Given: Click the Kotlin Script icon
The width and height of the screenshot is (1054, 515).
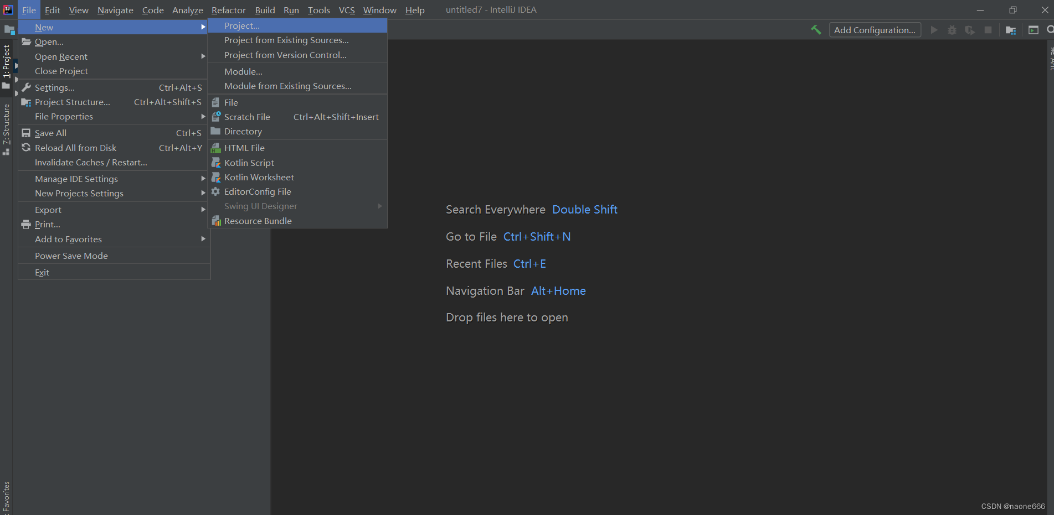Looking at the screenshot, I should click(x=216, y=163).
